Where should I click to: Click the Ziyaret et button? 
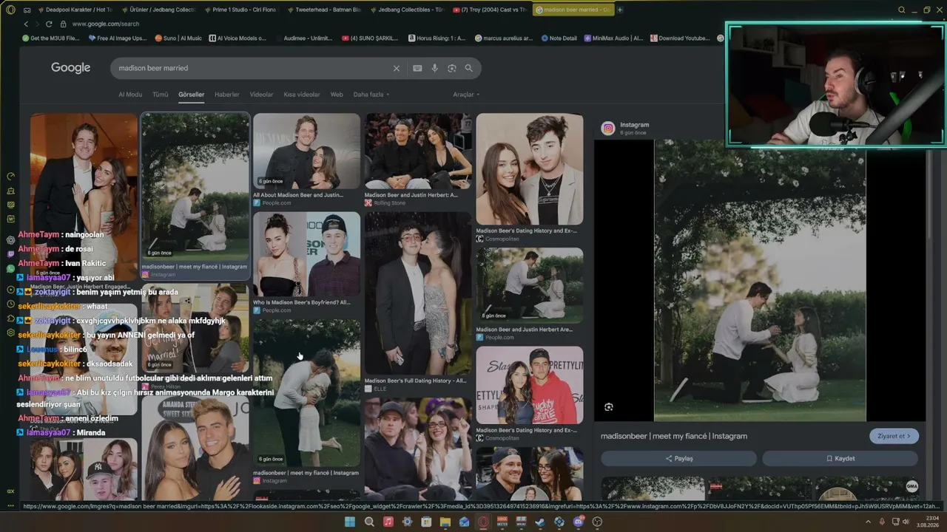[x=894, y=436]
